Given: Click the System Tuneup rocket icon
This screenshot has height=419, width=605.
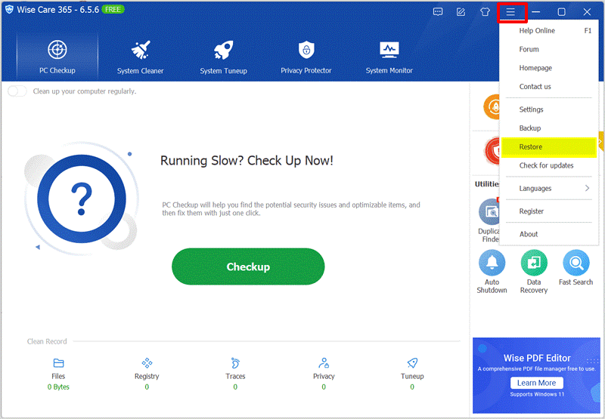Looking at the screenshot, I should [223, 50].
